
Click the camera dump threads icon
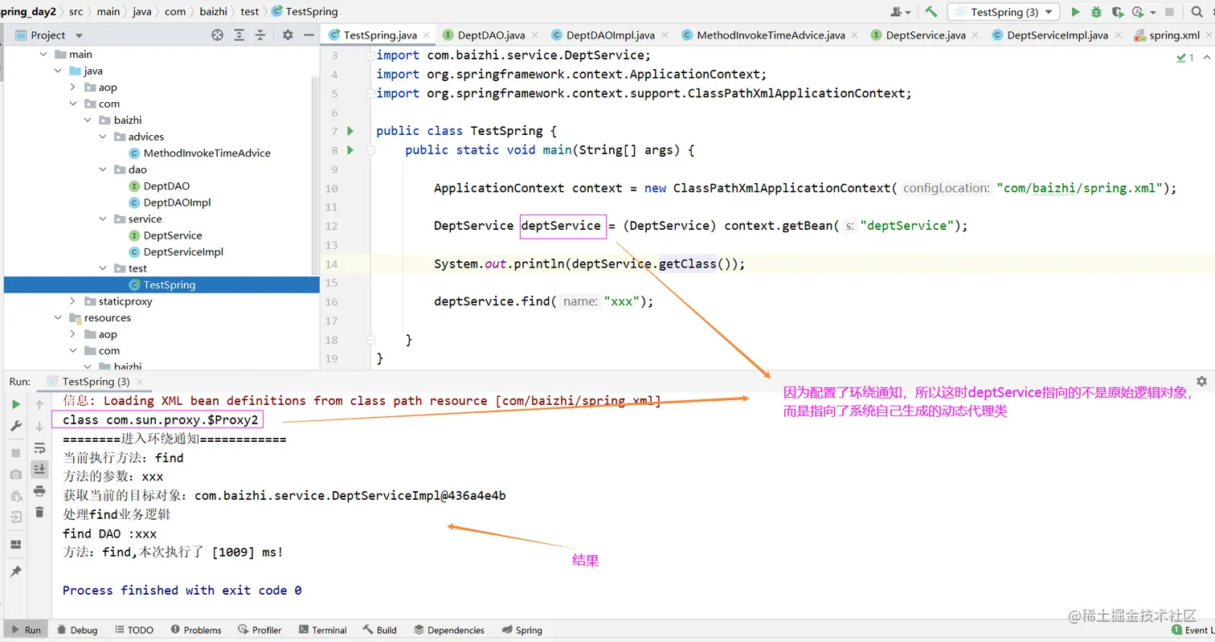[16, 475]
